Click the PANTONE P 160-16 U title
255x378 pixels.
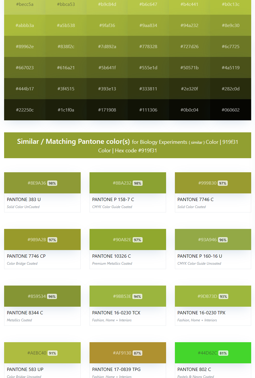200,256
